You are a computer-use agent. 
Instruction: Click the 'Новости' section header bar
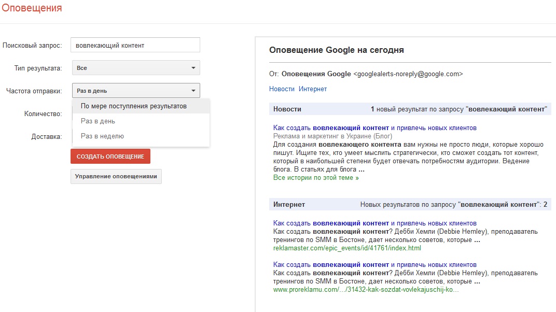(410, 109)
